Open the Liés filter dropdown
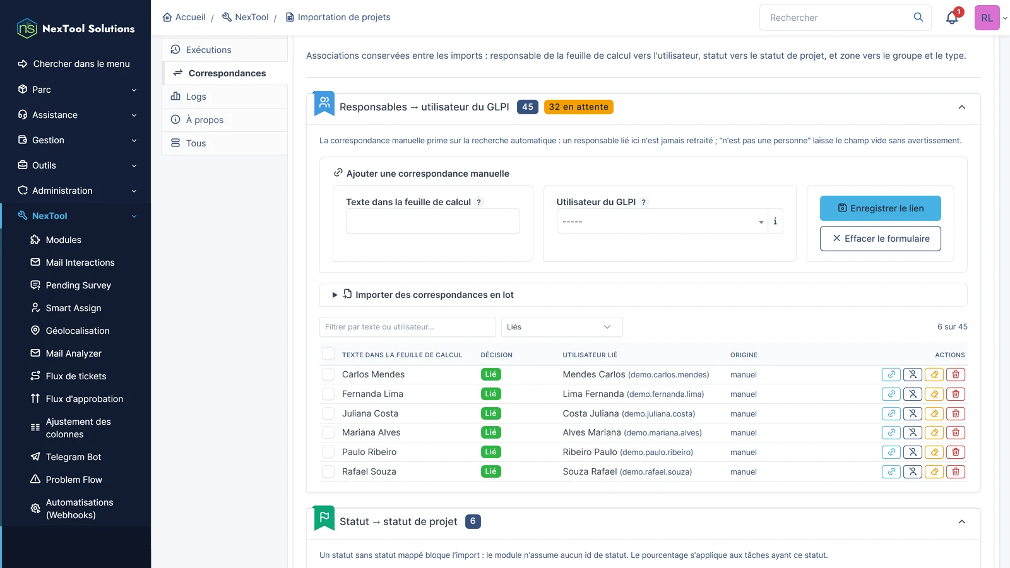 (x=562, y=327)
